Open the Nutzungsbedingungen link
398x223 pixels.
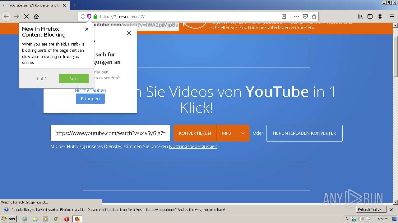pos(193,146)
